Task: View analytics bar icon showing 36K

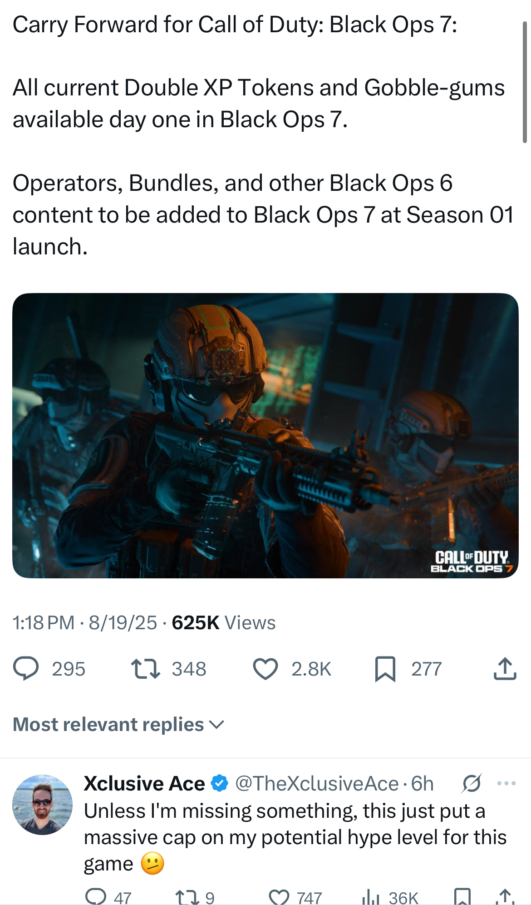Action: click(371, 897)
